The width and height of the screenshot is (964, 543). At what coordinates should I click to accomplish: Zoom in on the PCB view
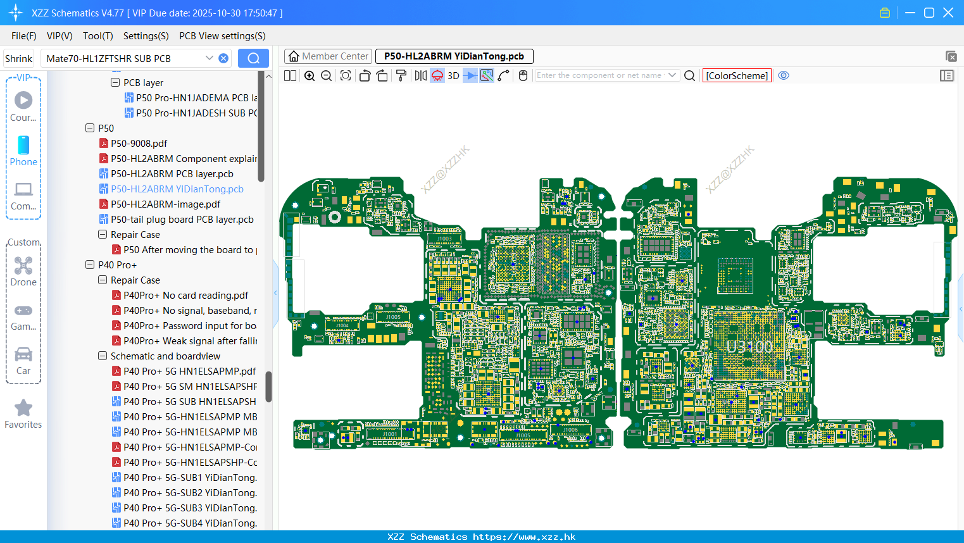pyautogui.click(x=310, y=75)
